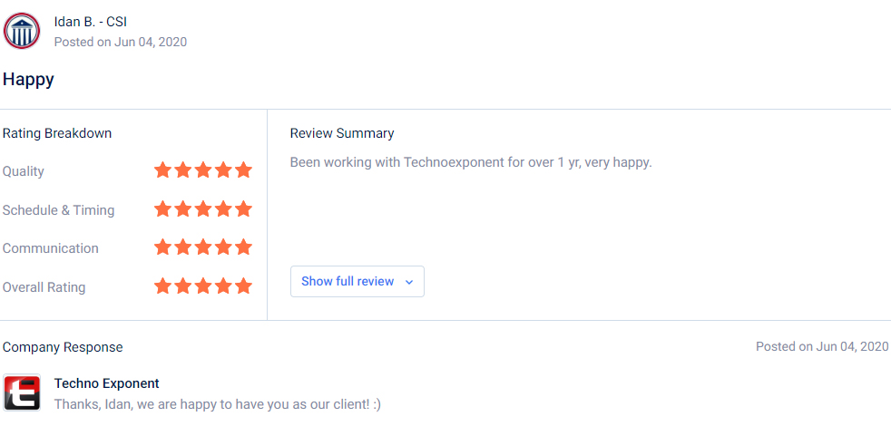Click the Happy review title
Viewport: 891px width, 426px height.
coord(28,80)
